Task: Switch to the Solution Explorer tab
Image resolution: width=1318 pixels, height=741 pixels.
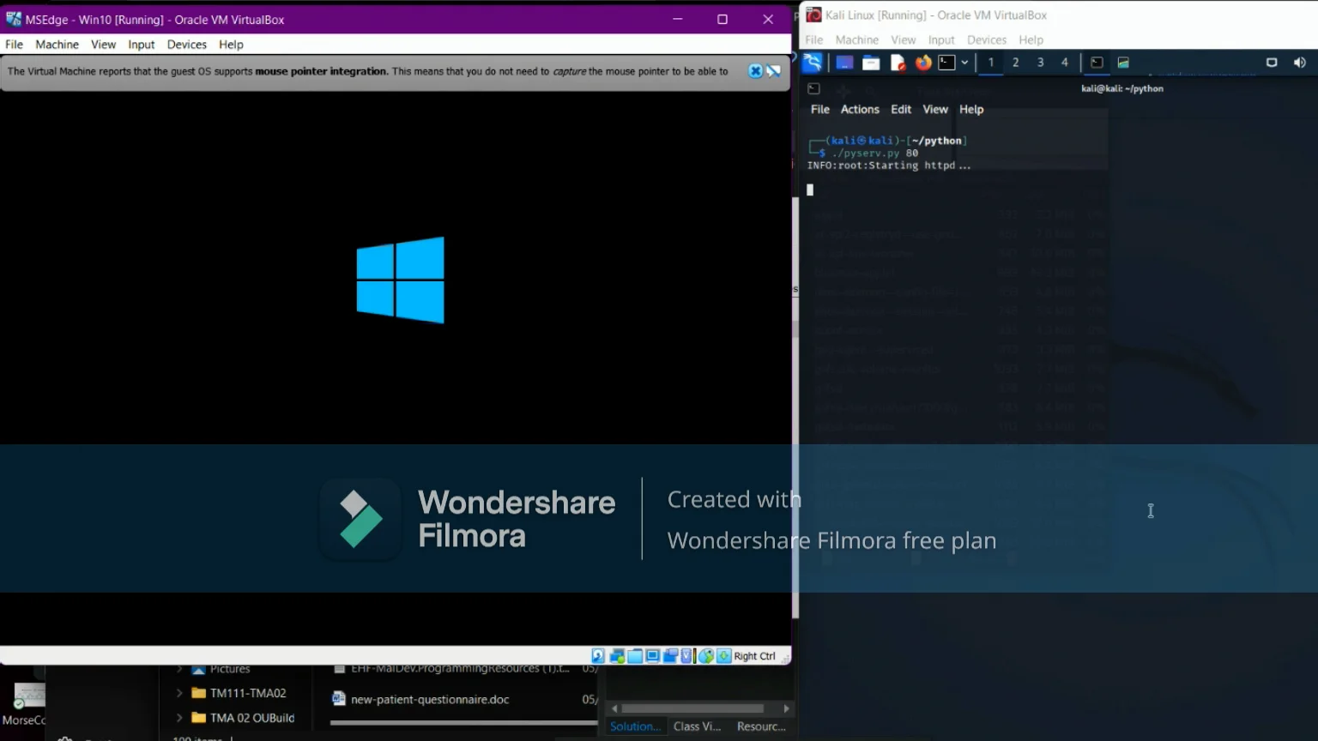Action: click(635, 726)
